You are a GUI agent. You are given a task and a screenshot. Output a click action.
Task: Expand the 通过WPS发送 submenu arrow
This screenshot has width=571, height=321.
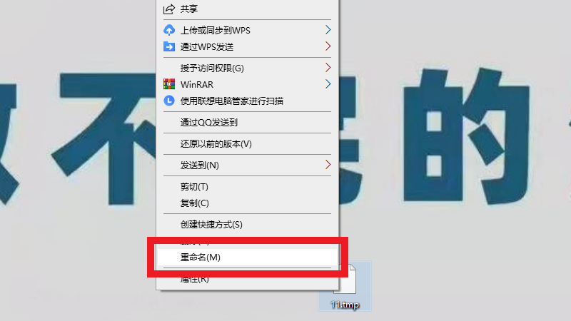pyautogui.click(x=328, y=46)
